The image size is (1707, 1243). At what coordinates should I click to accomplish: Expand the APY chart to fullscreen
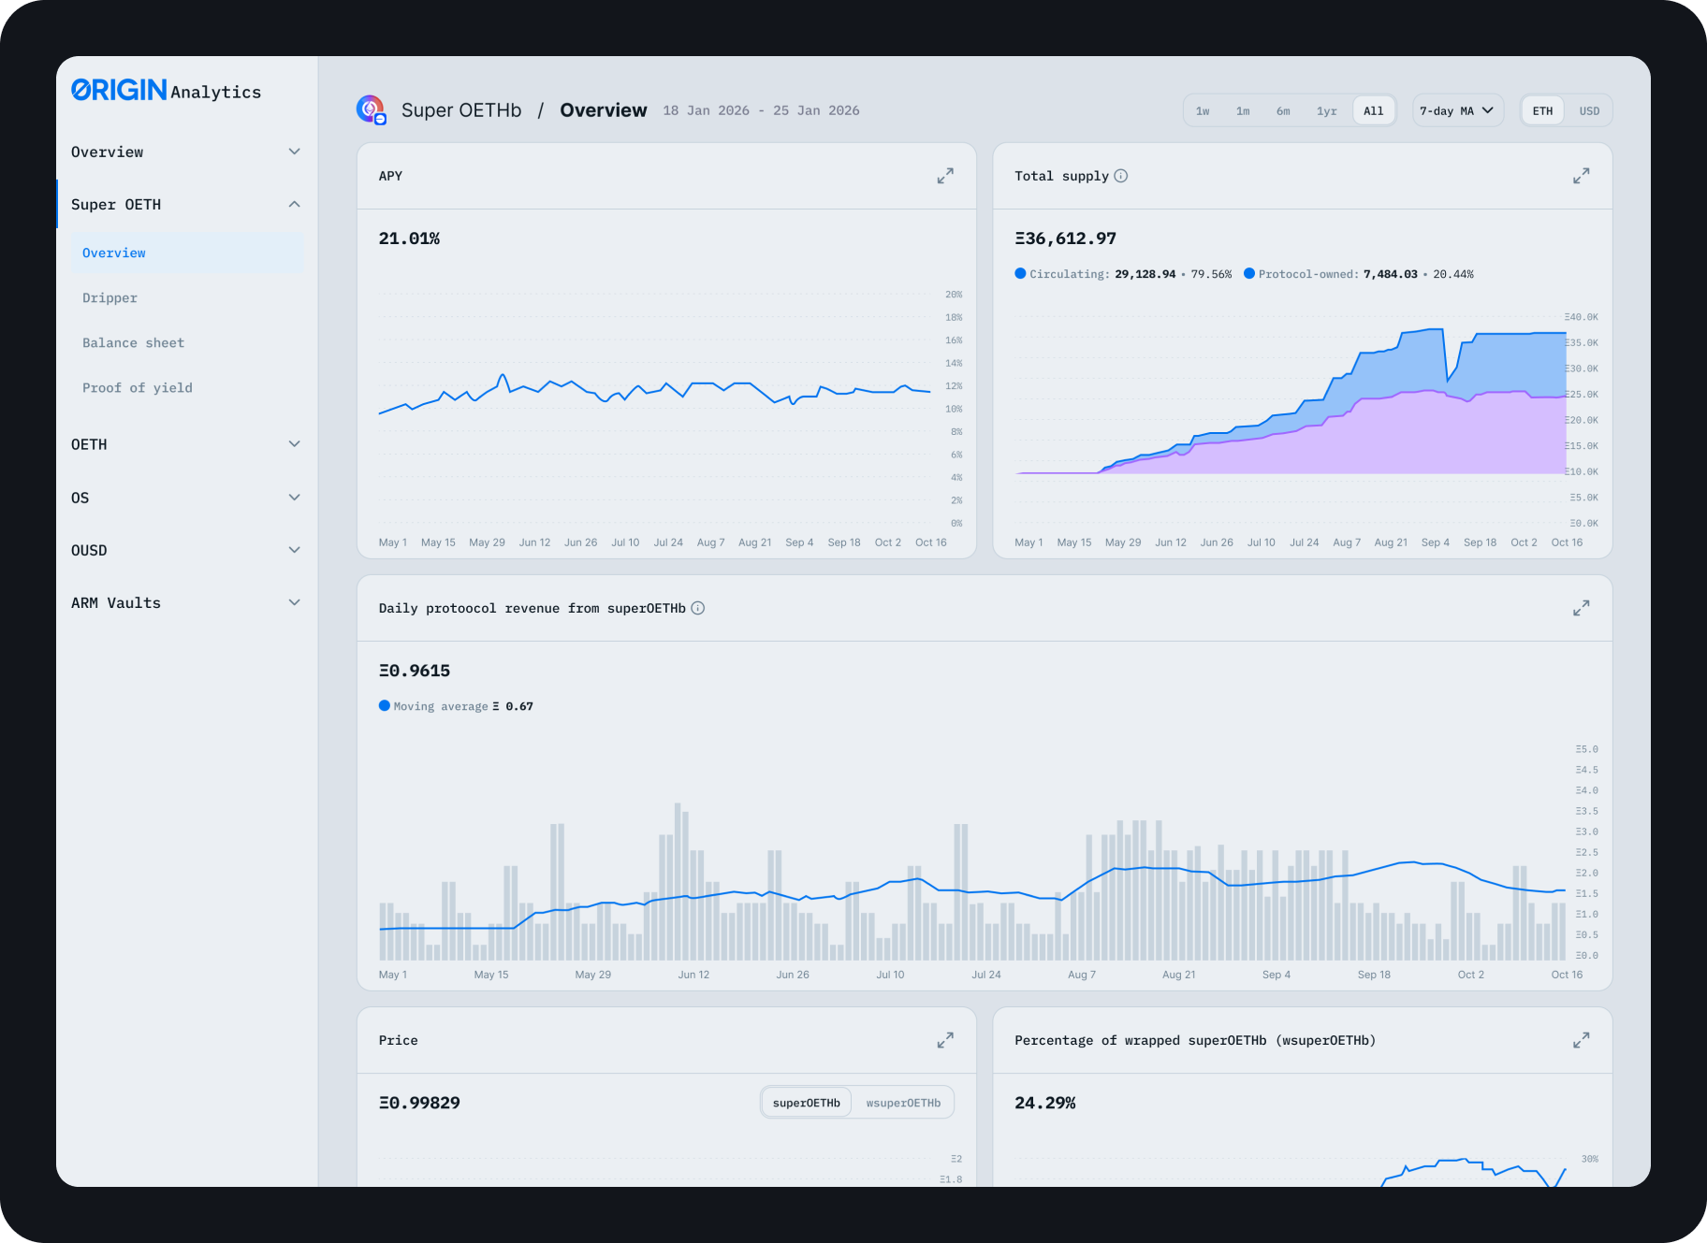click(x=945, y=176)
